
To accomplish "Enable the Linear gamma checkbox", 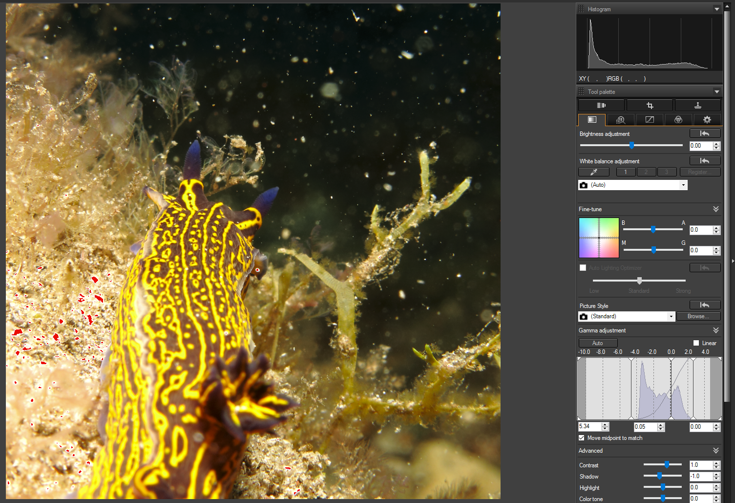I will pos(696,343).
